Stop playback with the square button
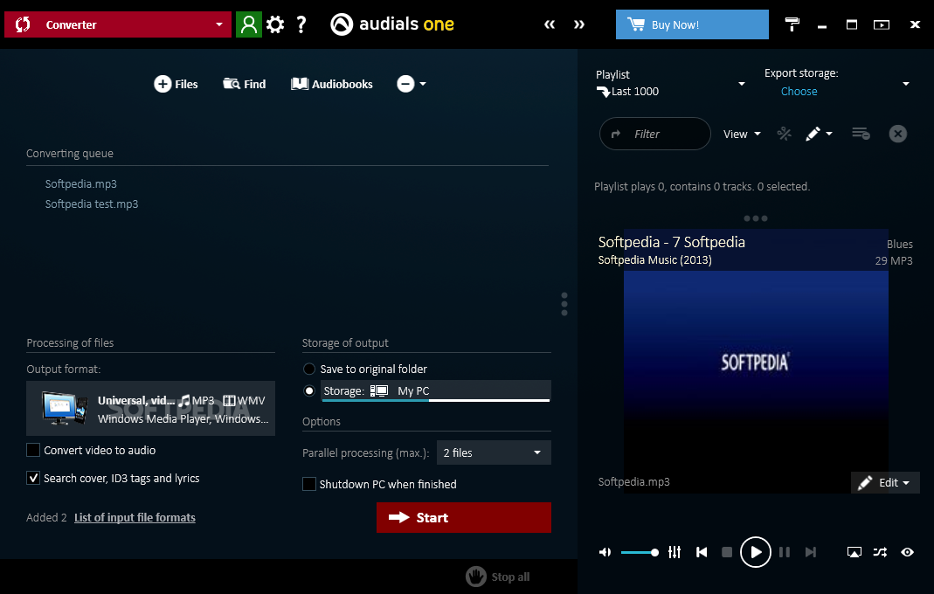Image resolution: width=934 pixels, height=594 pixels. (x=727, y=552)
